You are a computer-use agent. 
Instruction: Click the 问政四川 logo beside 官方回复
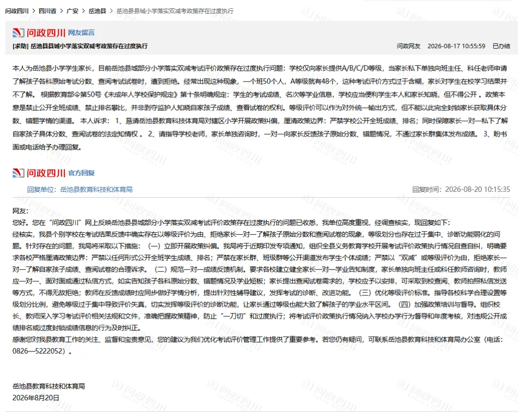pyautogui.click(x=39, y=173)
